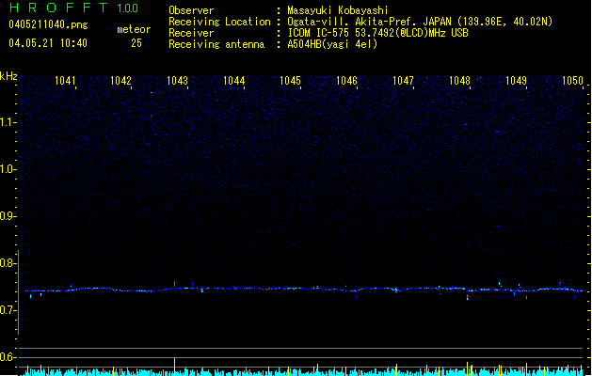Click observer name Masayuki Kobayashi
This screenshot has height=376, width=592.
pos(338,10)
